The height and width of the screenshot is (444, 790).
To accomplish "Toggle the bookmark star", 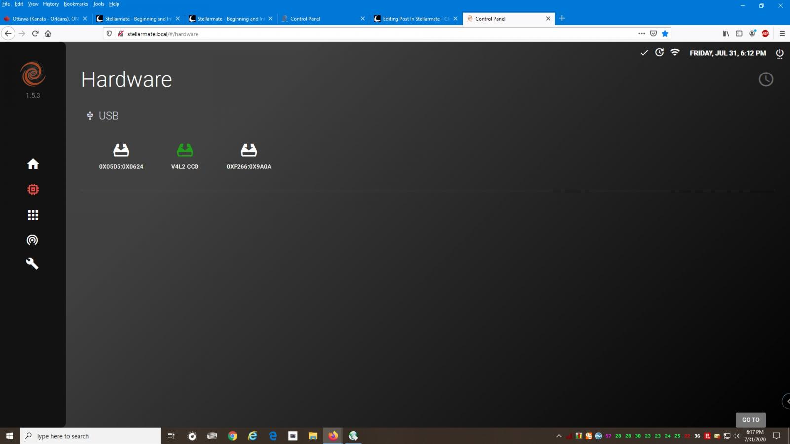I will click(665, 34).
